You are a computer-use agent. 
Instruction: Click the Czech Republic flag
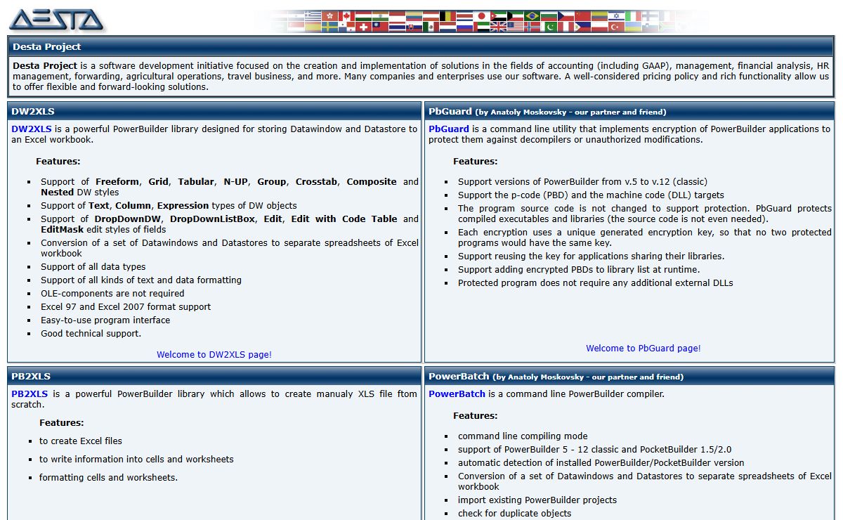click(566, 15)
